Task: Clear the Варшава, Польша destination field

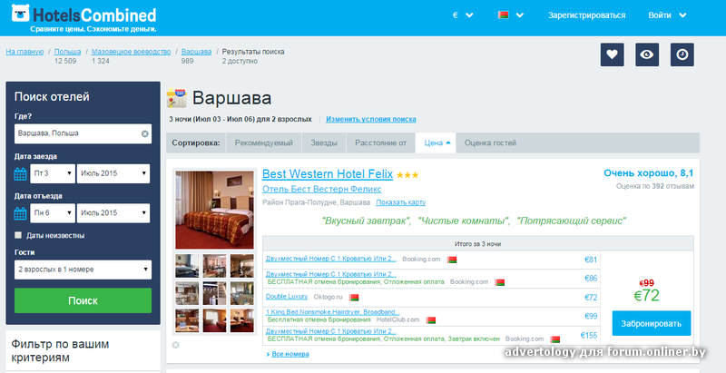Action: (144, 133)
